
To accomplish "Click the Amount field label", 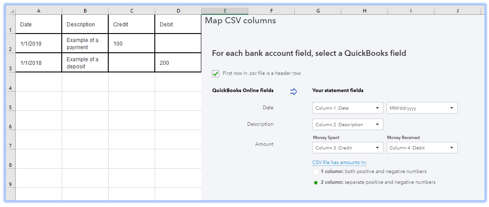I will click(264, 144).
